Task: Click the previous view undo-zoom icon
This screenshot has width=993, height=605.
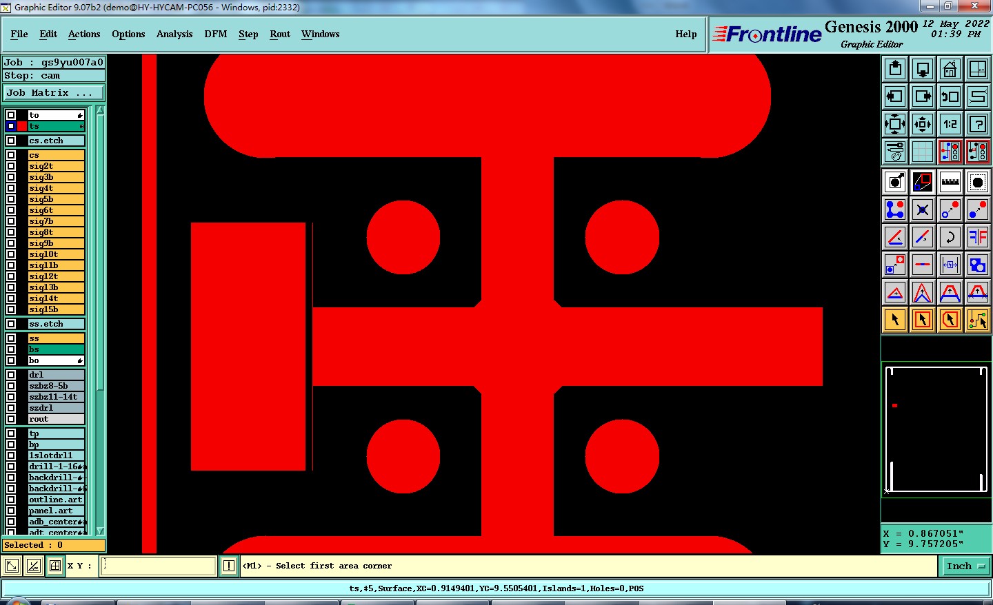Action: (x=950, y=96)
